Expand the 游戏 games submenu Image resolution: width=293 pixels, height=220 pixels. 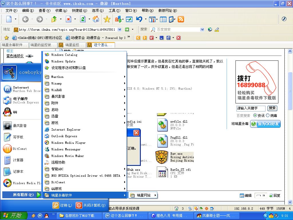pyautogui.click(x=85, y=123)
